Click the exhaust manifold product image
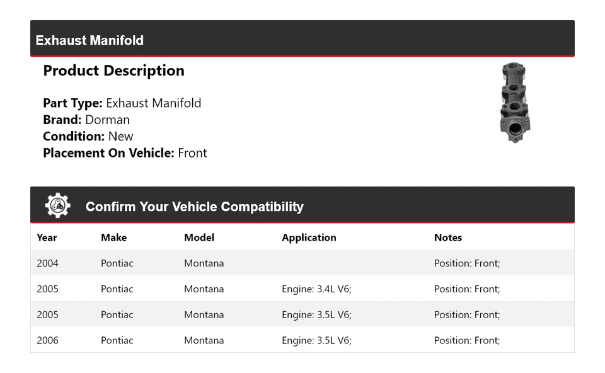 click(x=514, y=102)
